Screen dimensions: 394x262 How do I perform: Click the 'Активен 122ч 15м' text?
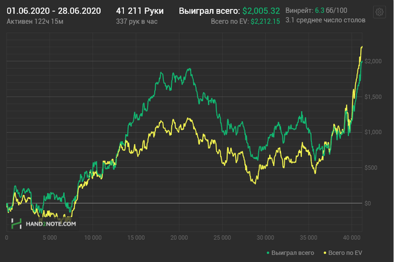35,21
